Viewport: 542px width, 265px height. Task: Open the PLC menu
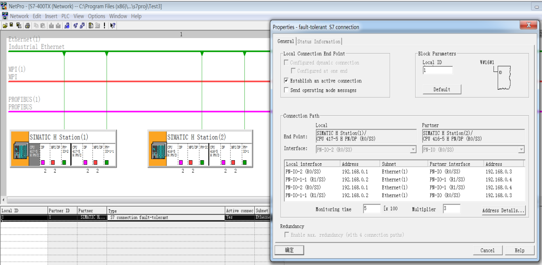tap(65, 16)
